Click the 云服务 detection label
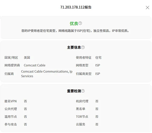 81,124
